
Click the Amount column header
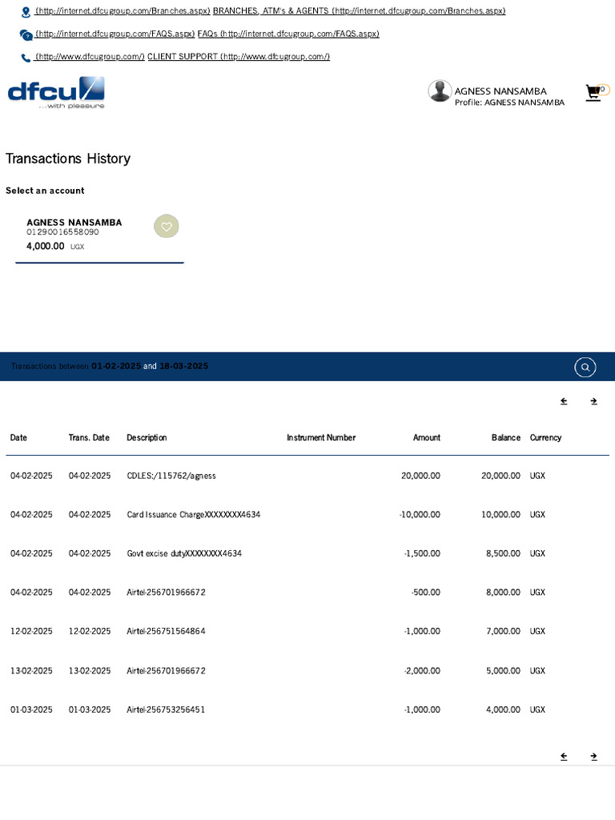coord(427,438)
